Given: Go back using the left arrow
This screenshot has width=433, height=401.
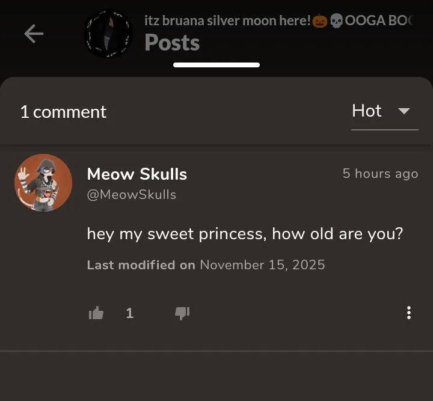Looking at the screenshot, I should pyautogui.click(x=34, y=34).
